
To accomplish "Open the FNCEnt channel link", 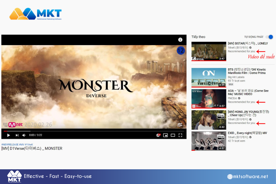I will 232,98.
